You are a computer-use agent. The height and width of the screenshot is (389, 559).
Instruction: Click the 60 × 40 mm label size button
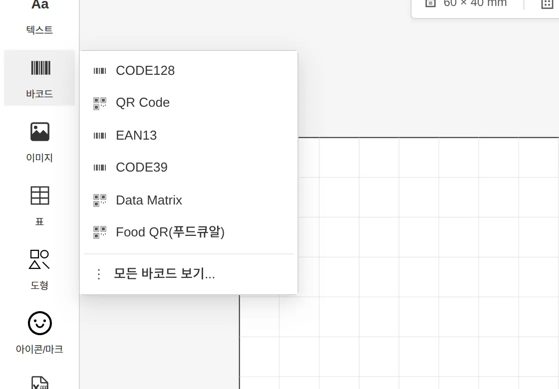point(466,3)
